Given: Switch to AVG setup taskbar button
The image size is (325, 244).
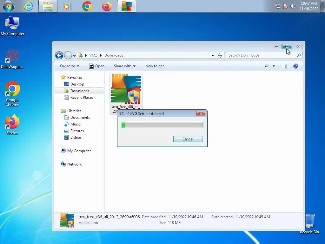Looking at the screenshot, I should coord(127,6).
